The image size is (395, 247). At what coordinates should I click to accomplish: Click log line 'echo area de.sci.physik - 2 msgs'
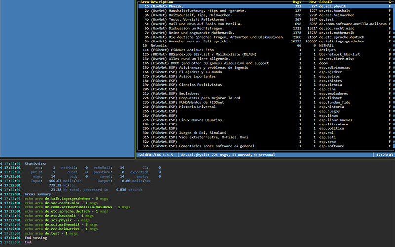tap(57, 220)
